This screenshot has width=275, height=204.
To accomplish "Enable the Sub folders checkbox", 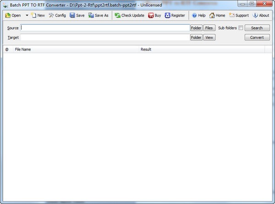I will coord(241,28).
